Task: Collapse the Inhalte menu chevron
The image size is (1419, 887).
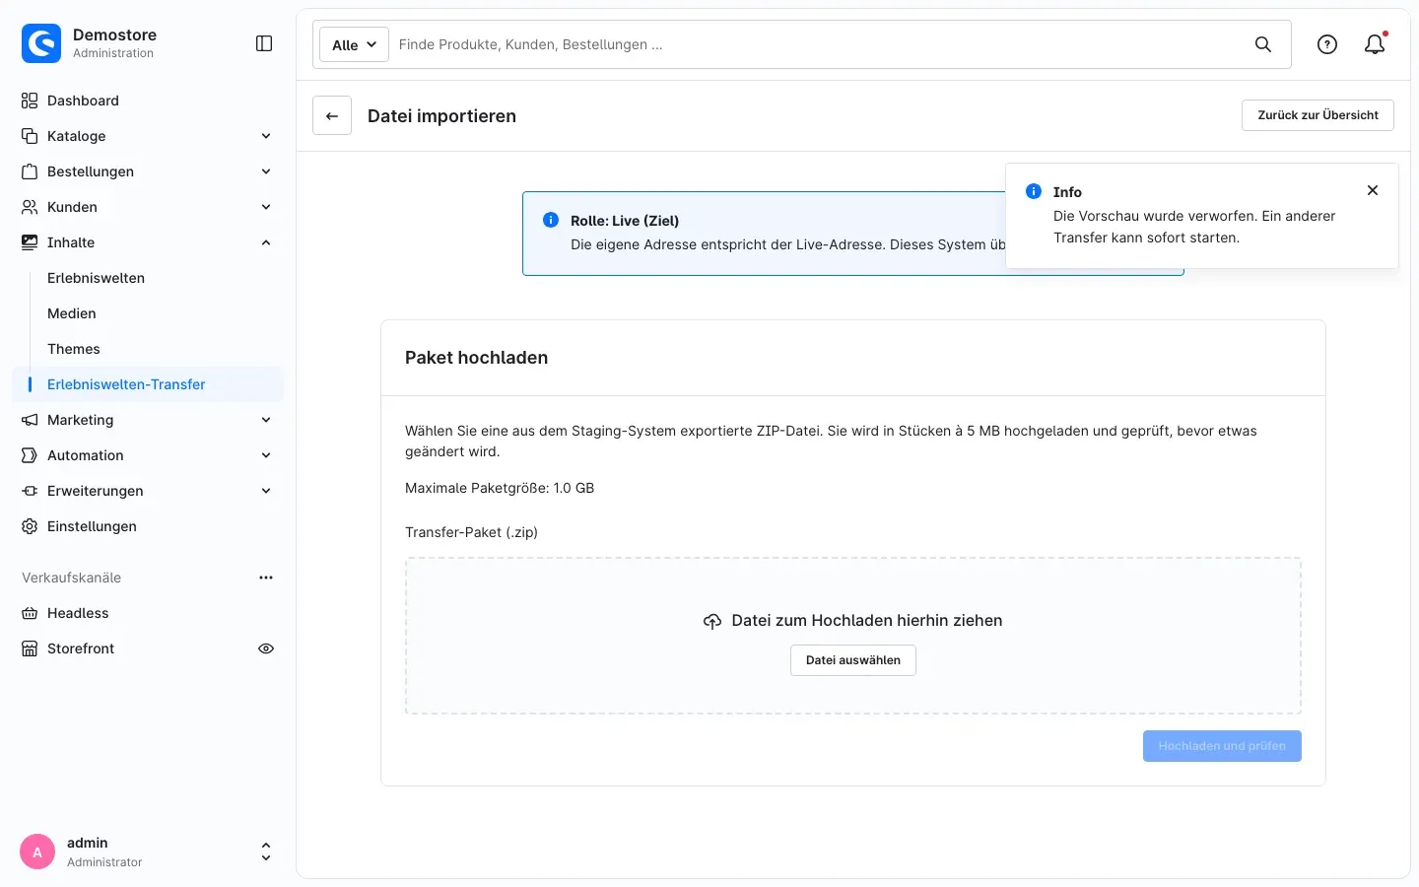Action: (266, 242)
